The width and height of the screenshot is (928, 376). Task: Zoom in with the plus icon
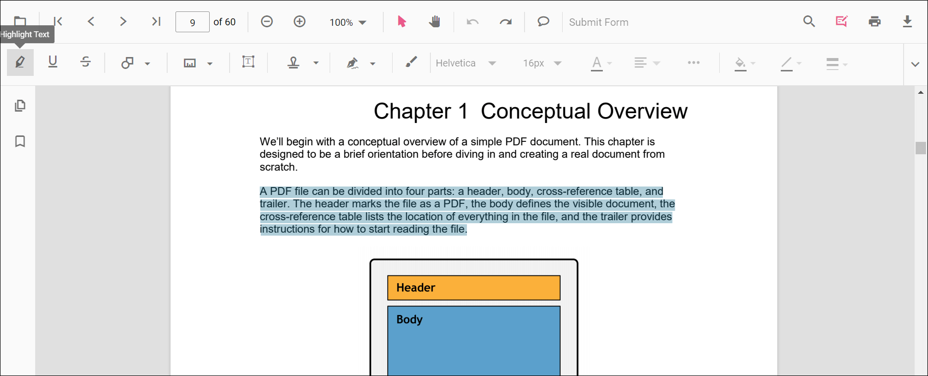pos(299,21)
